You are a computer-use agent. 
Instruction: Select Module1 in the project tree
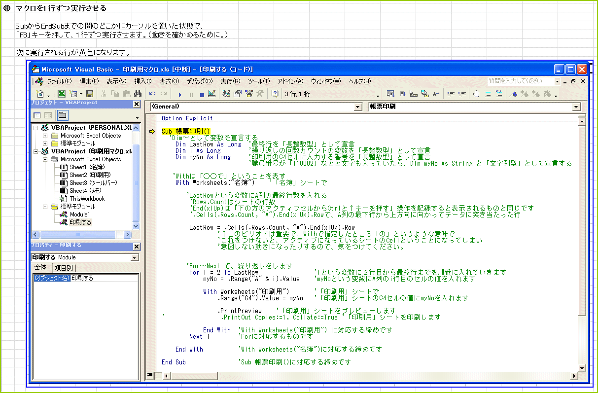[x=79, y=214]
